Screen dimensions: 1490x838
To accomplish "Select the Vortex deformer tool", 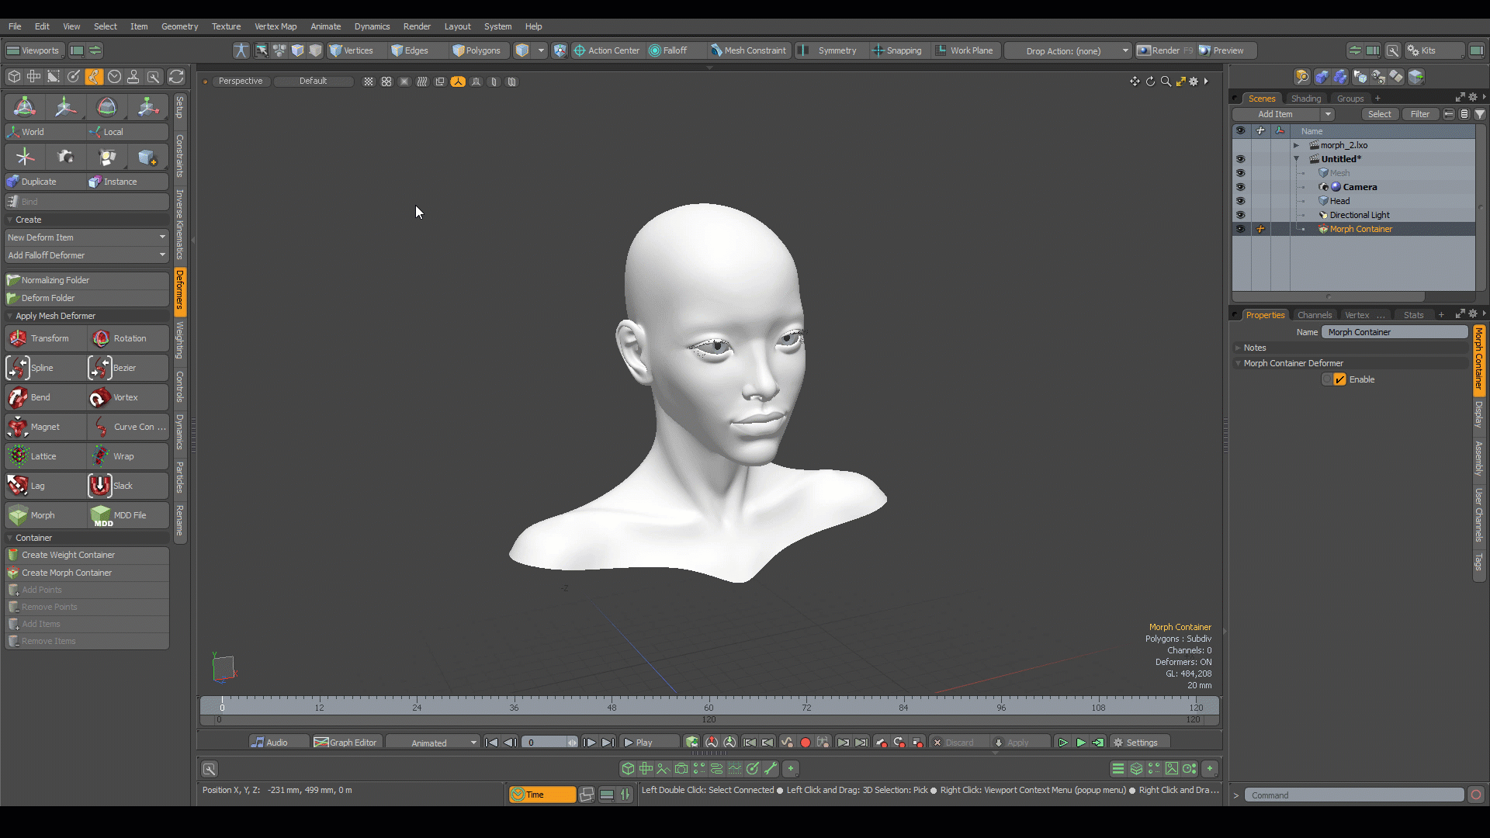I will [x=125, y=397].
